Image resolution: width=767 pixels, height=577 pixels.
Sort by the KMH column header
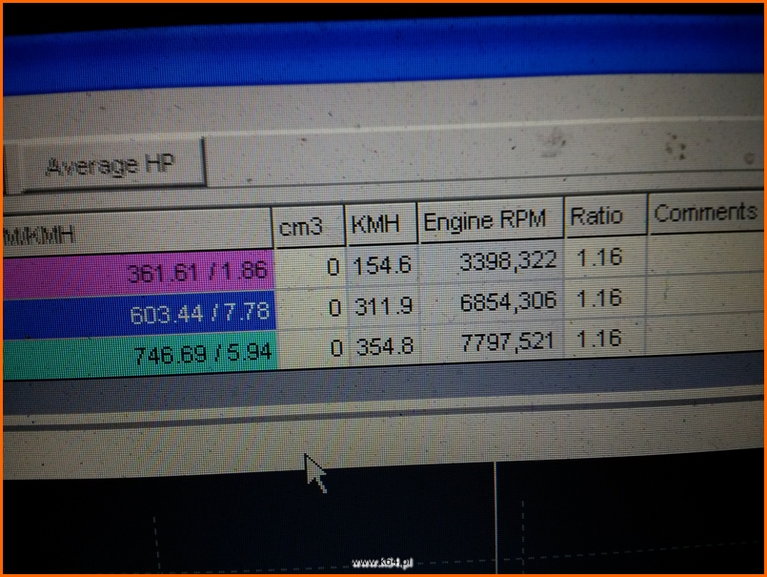[x=381, y=223]
